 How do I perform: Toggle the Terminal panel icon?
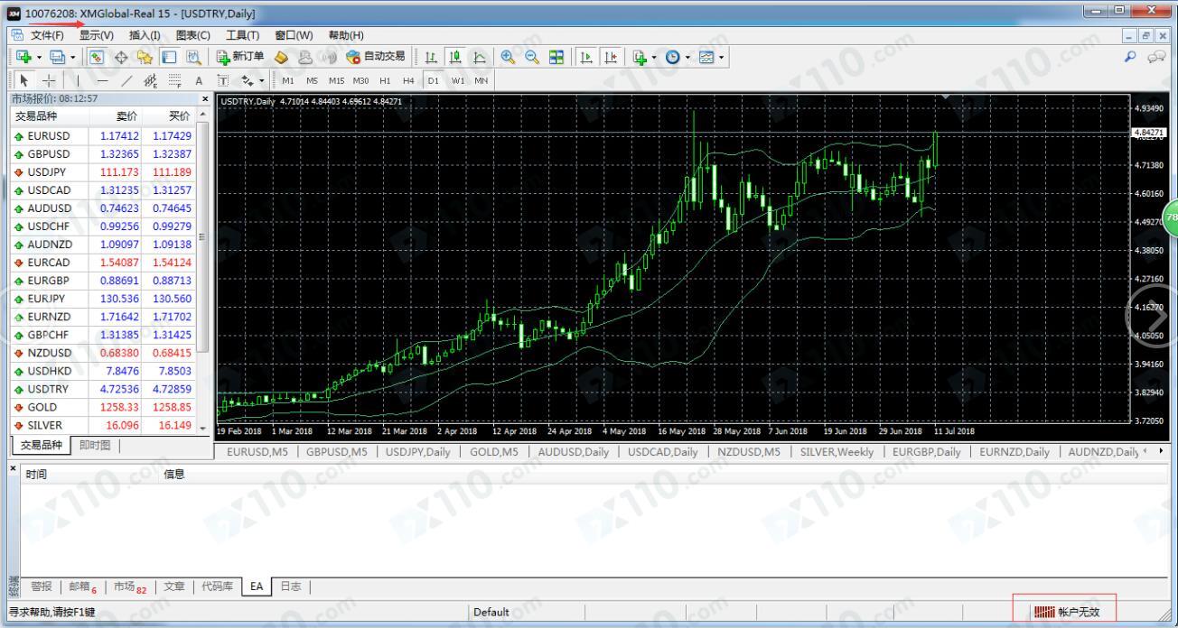pyautogui.click(x=169, y=57)
